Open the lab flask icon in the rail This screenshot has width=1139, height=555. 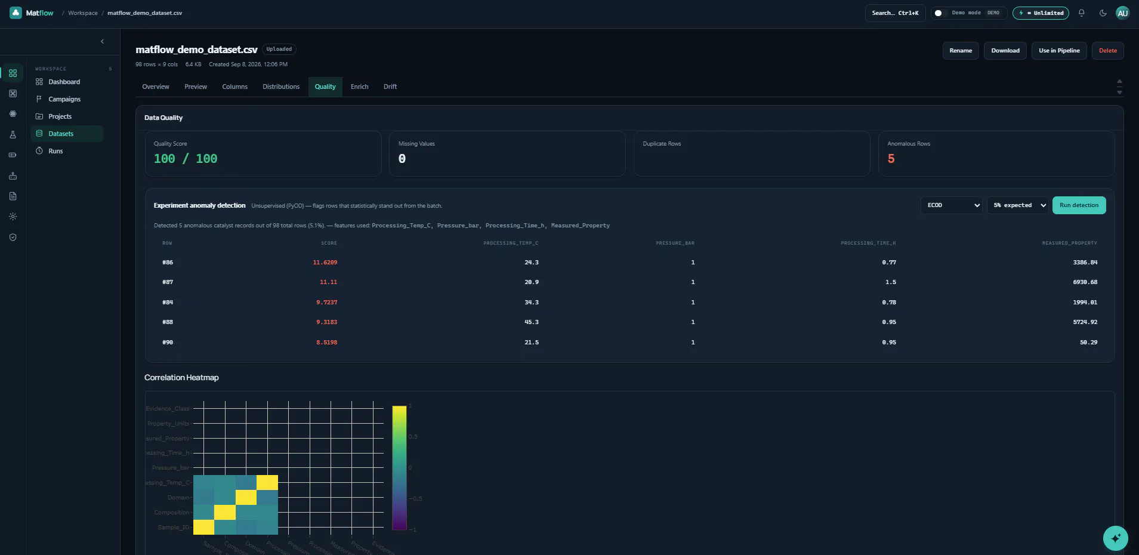point(13,135)
